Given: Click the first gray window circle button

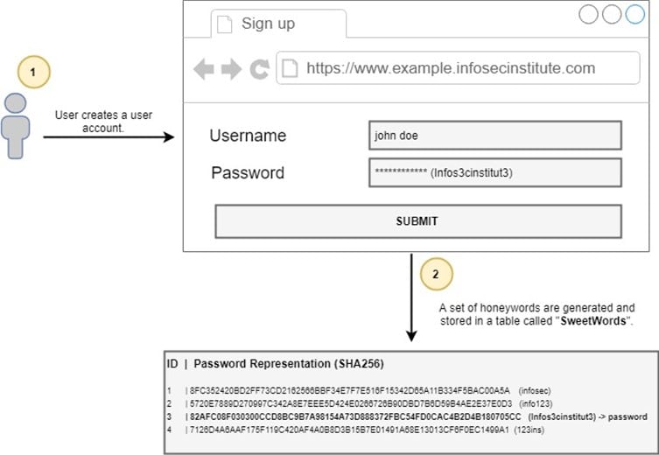Looking at the screenshot, I should tap(589, 14).
